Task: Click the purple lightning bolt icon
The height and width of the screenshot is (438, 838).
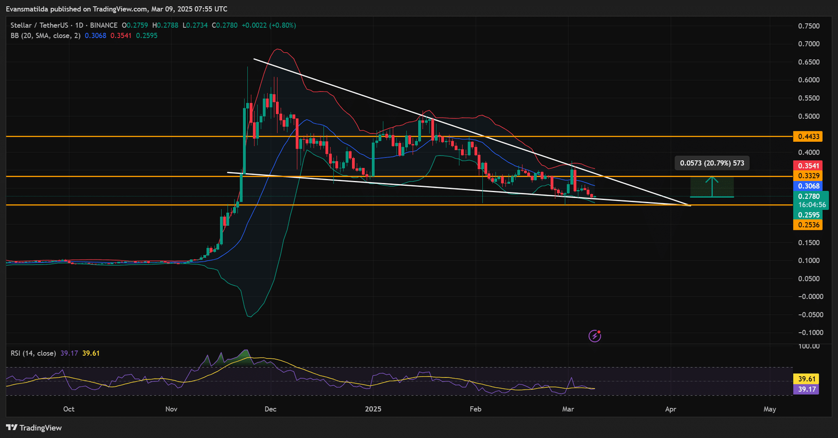Action: click(x=594, y=335)
